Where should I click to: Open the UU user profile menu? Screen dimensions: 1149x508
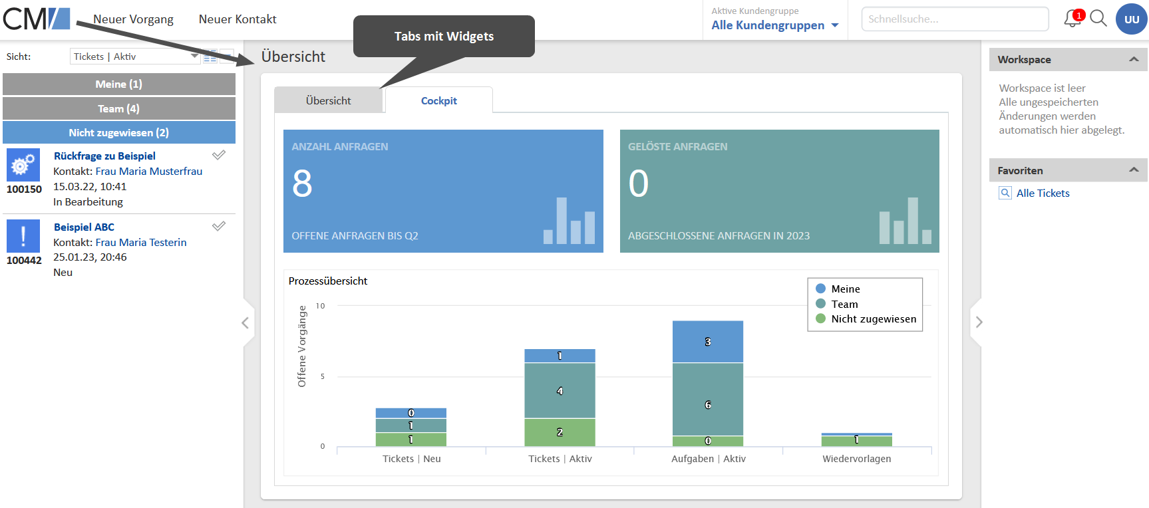[x=1131, y=19]
